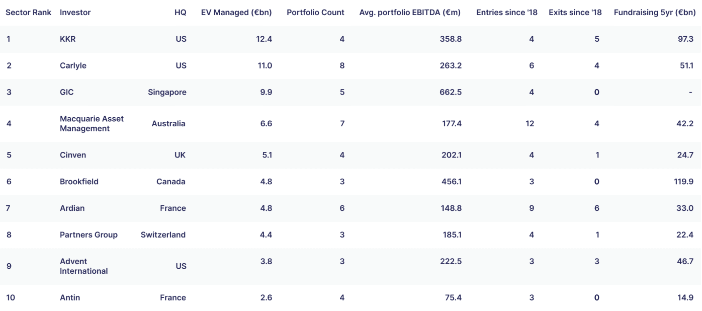Screen dimensions: 702x311
Task: Open the KKR investor entry
Action: (x=67, y=39)
